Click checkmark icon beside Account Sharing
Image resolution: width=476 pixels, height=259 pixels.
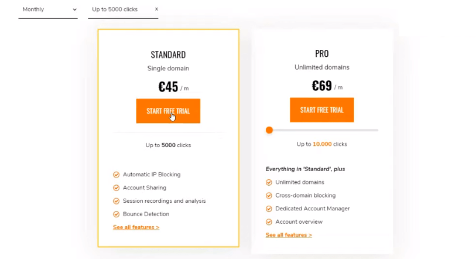click(117, 188)
